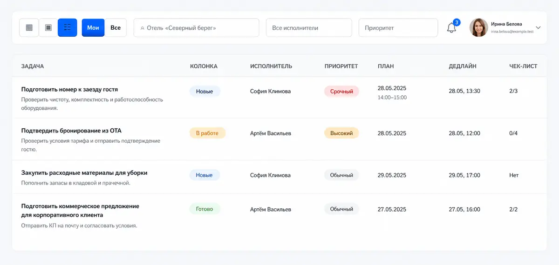Image resolution: width=559 pixels, height=265 pixels.
Task: Open task «Подготовить коммерческое предложение»
Action: tap(80, 211)
